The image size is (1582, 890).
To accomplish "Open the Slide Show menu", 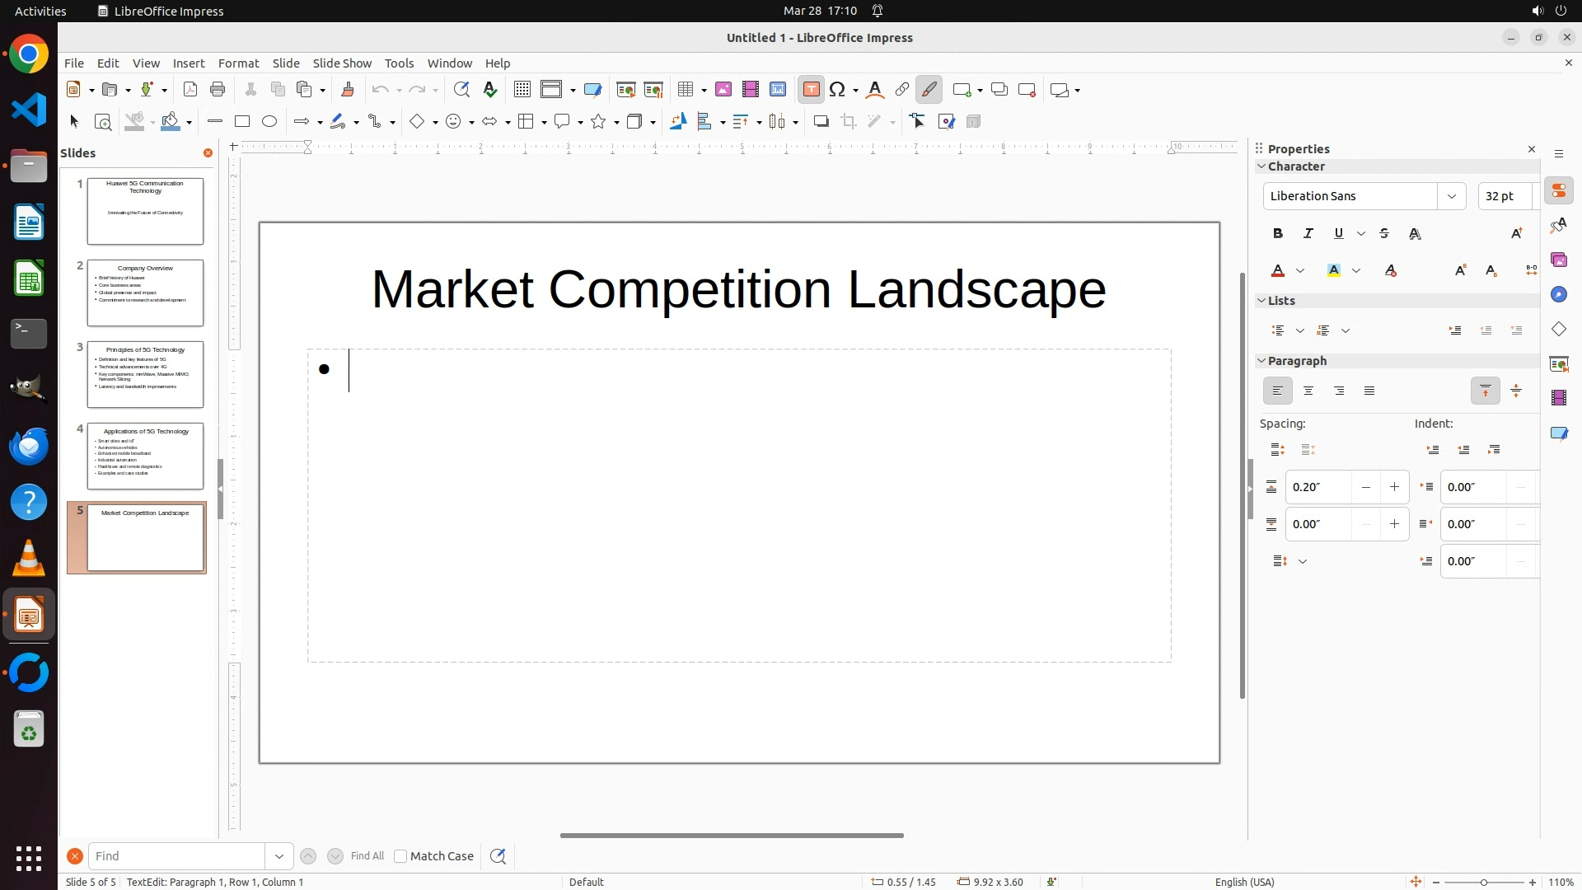I will point(342,63).
